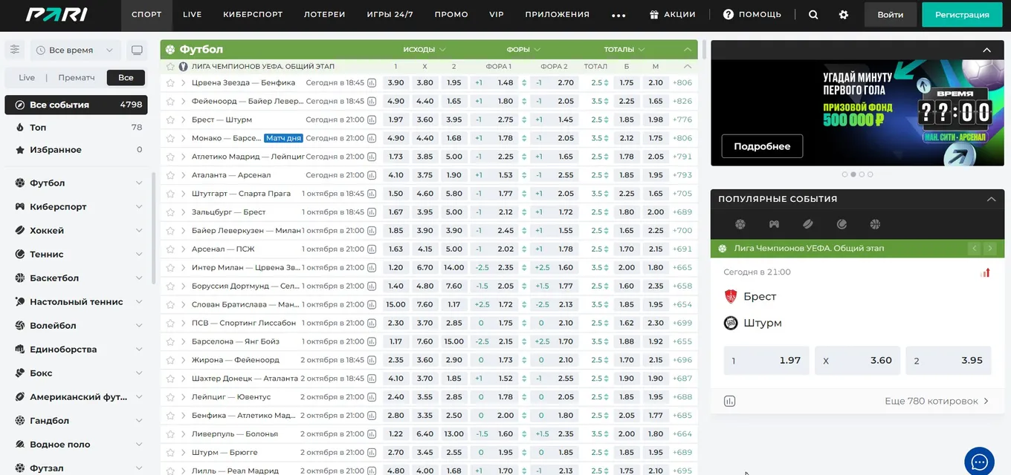This screenshot has width=1011, height=475.
Task: Favorite the Црвена Звезда — Бенфика match star
Action: (x=170, y=82)
